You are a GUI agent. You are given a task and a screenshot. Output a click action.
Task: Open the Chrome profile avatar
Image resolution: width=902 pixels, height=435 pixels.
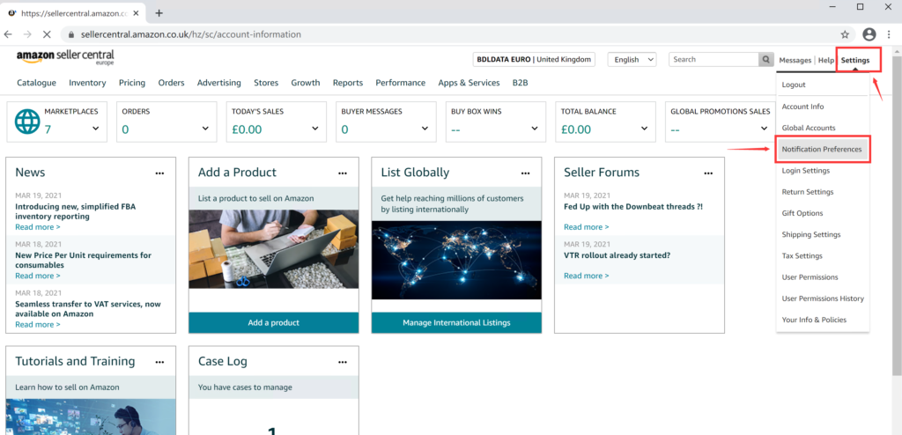[869, 34]
